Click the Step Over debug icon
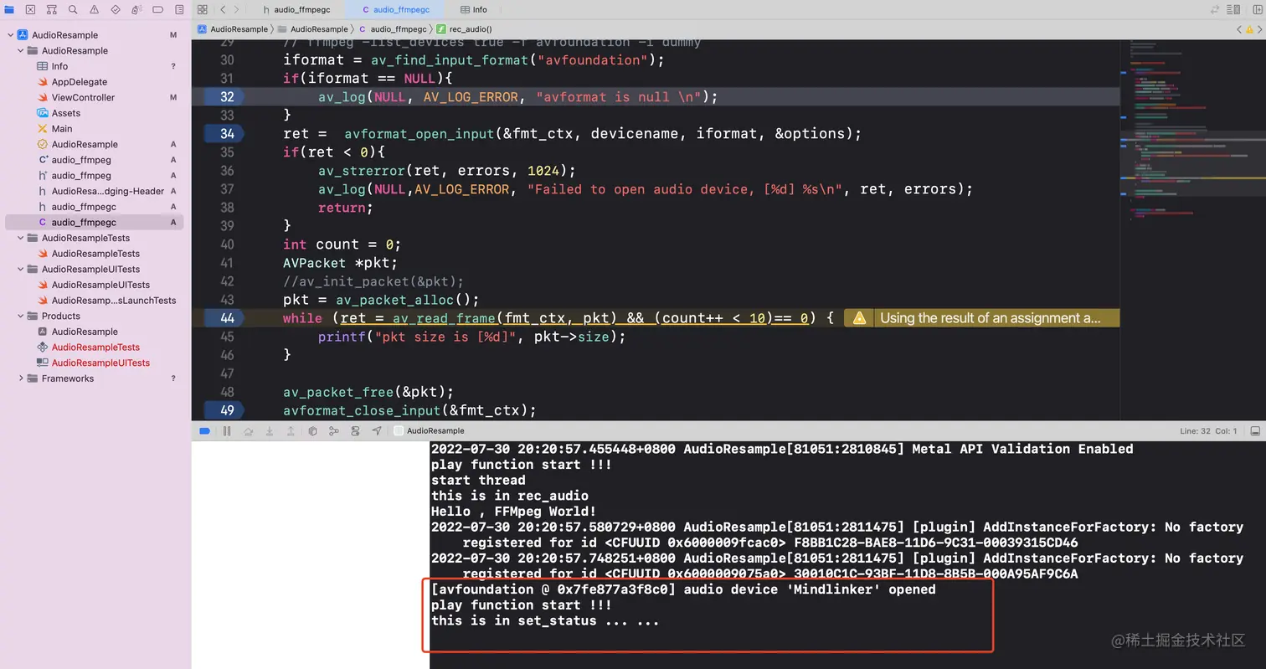The height and width of the screenshot is (669, 1266). (248, 431)
